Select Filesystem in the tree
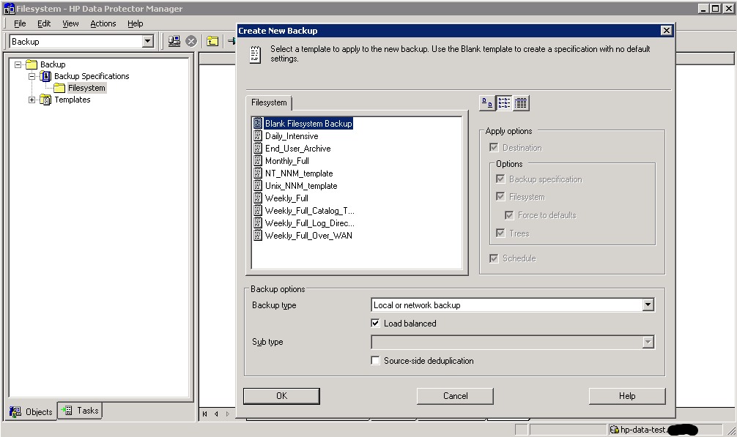 [x=86, y=88]
